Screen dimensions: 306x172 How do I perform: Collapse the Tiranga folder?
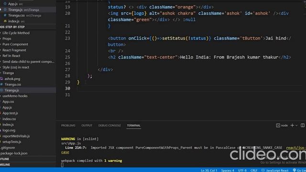[8, 73]
